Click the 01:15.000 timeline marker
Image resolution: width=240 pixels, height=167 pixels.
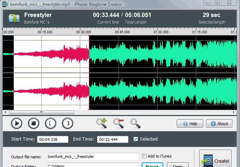(x=200, y=32)
